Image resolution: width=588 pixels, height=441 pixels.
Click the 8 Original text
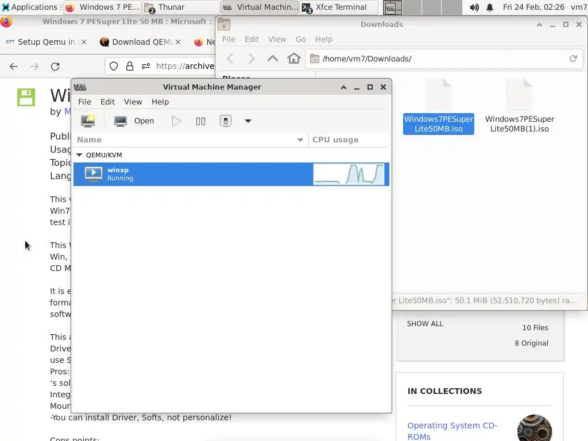click(531, 343)
